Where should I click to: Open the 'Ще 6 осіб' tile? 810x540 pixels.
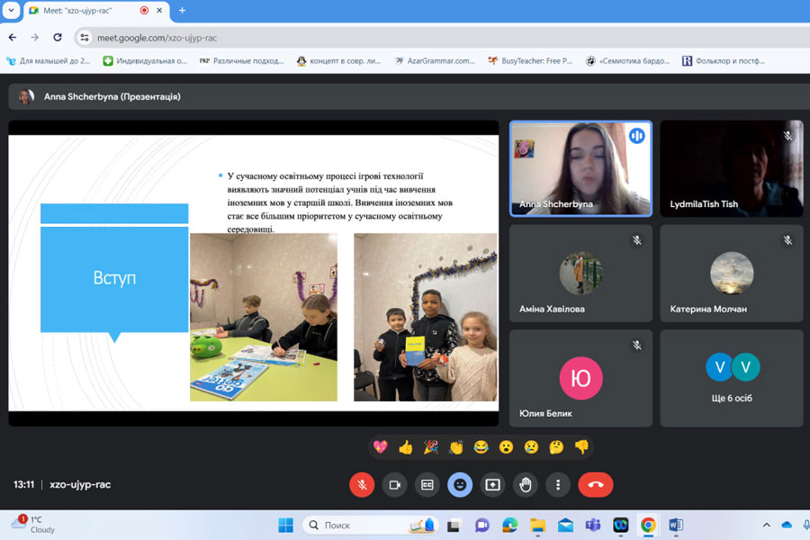732,378
